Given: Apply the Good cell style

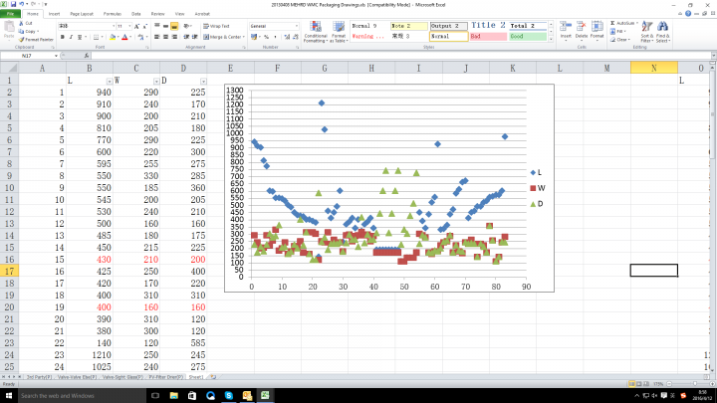Looking at the screenshot, I should coord(528,36).
